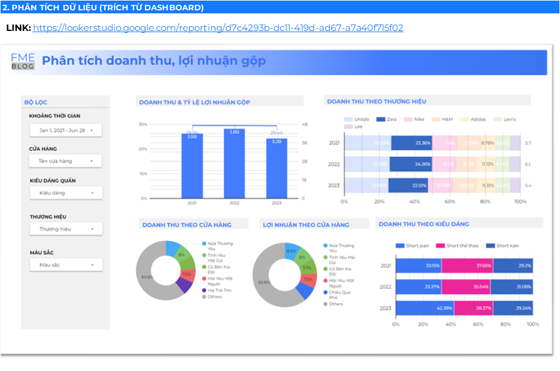Click the Levi's legend marker
This screenshot has width=560, height=371.
point(497,119)
